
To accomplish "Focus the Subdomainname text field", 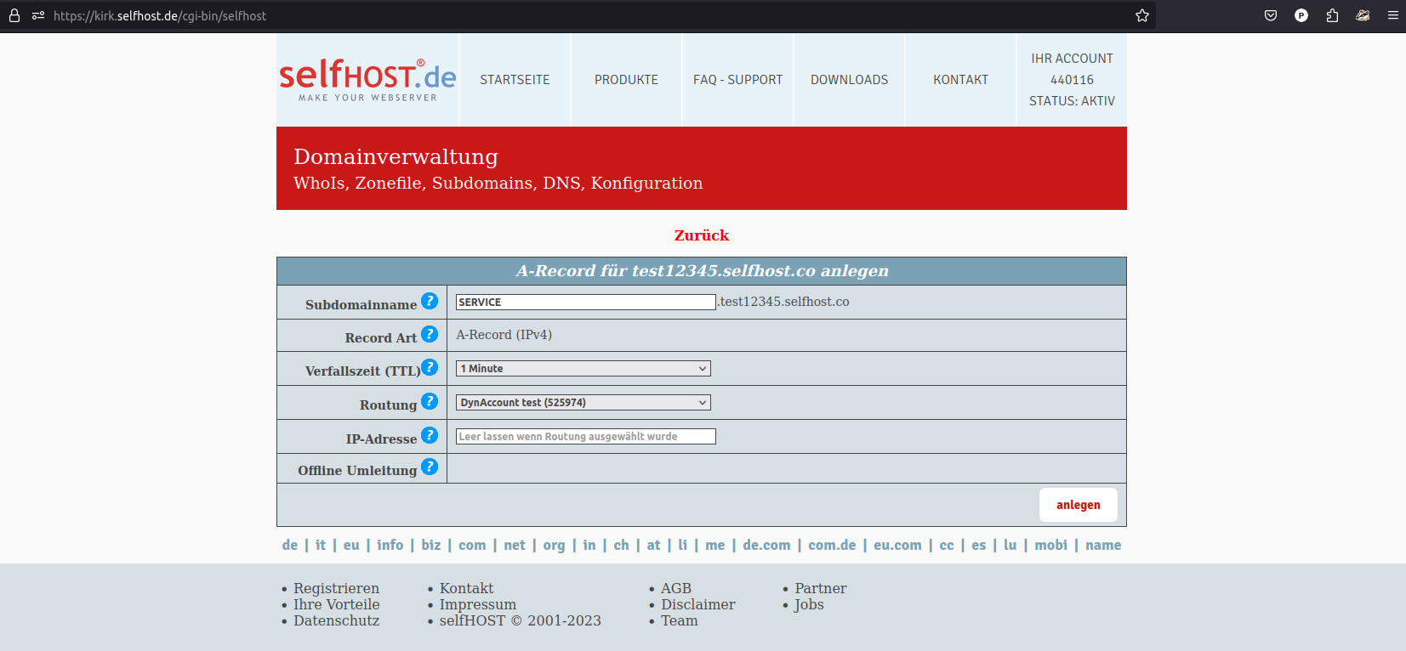I will (x=585, y=303).
